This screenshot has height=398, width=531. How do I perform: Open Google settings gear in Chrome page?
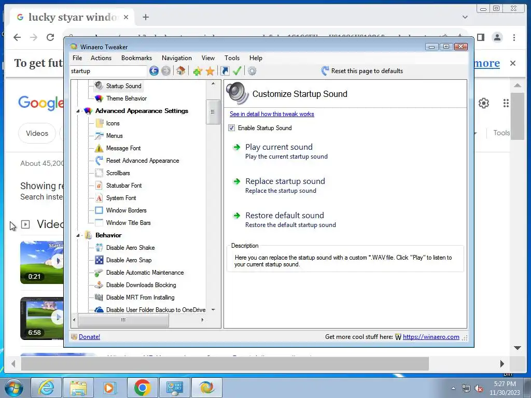pyautogui.click(x=484, y=103)
